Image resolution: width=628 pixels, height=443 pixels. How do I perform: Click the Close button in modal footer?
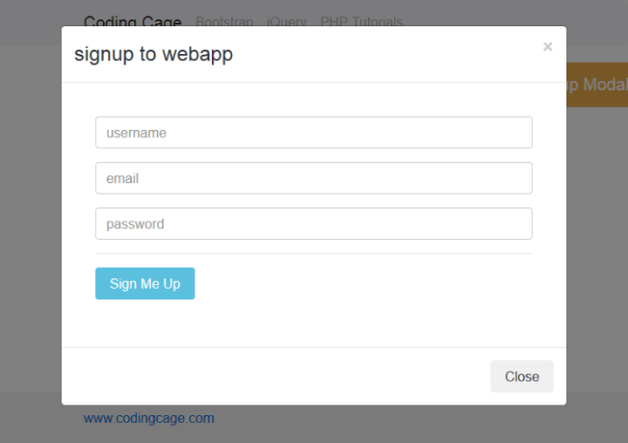[522, 376]
